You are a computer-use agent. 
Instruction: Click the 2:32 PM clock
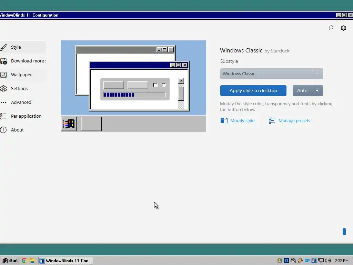pyautogui.click(x=342, y=261)
